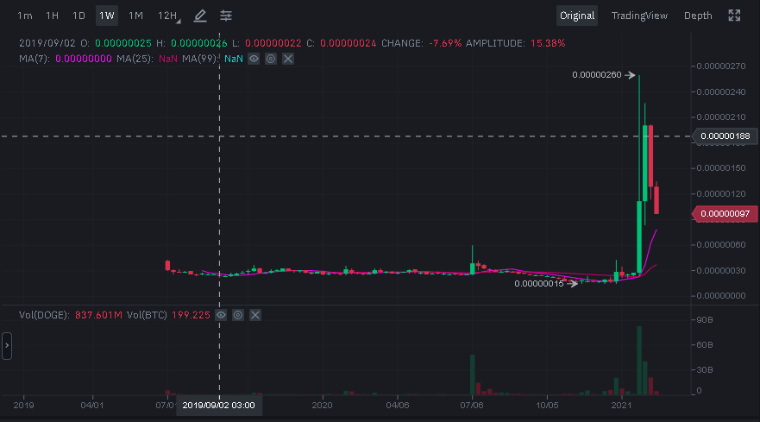Click the AMPLITUDE value 15.38%
The image size is (760, 422).
point(548,43)
